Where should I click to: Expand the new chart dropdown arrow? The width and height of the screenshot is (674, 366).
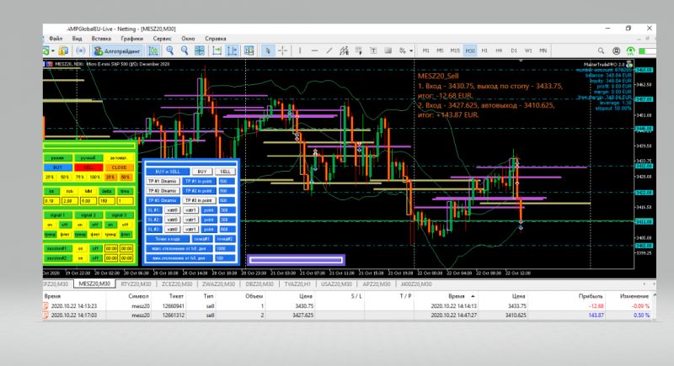[53, 51]
